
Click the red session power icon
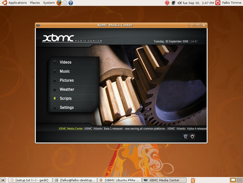218,3
